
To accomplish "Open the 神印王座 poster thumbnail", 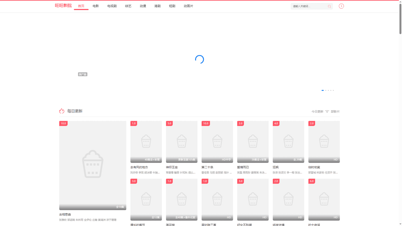I will click(x=182, y=142).
